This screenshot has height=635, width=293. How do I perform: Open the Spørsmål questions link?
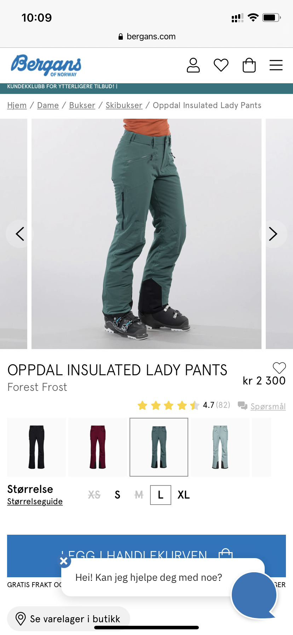[x=268, y=406]
